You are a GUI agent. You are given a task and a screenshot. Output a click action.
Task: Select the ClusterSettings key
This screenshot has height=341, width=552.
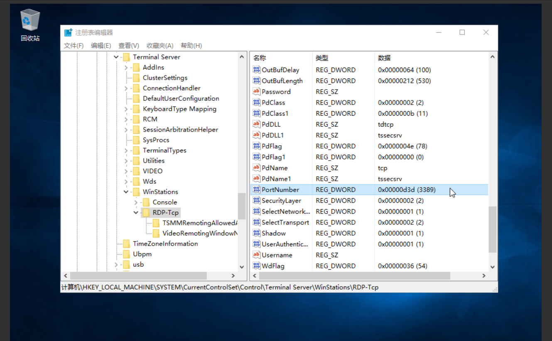(165, 78)
